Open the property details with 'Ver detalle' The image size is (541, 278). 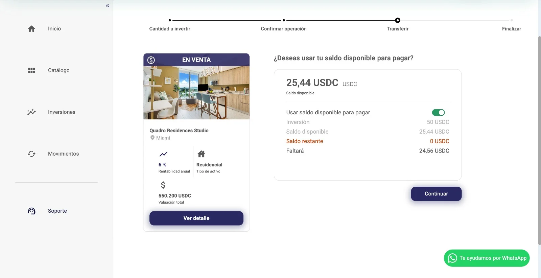(196, 218)
